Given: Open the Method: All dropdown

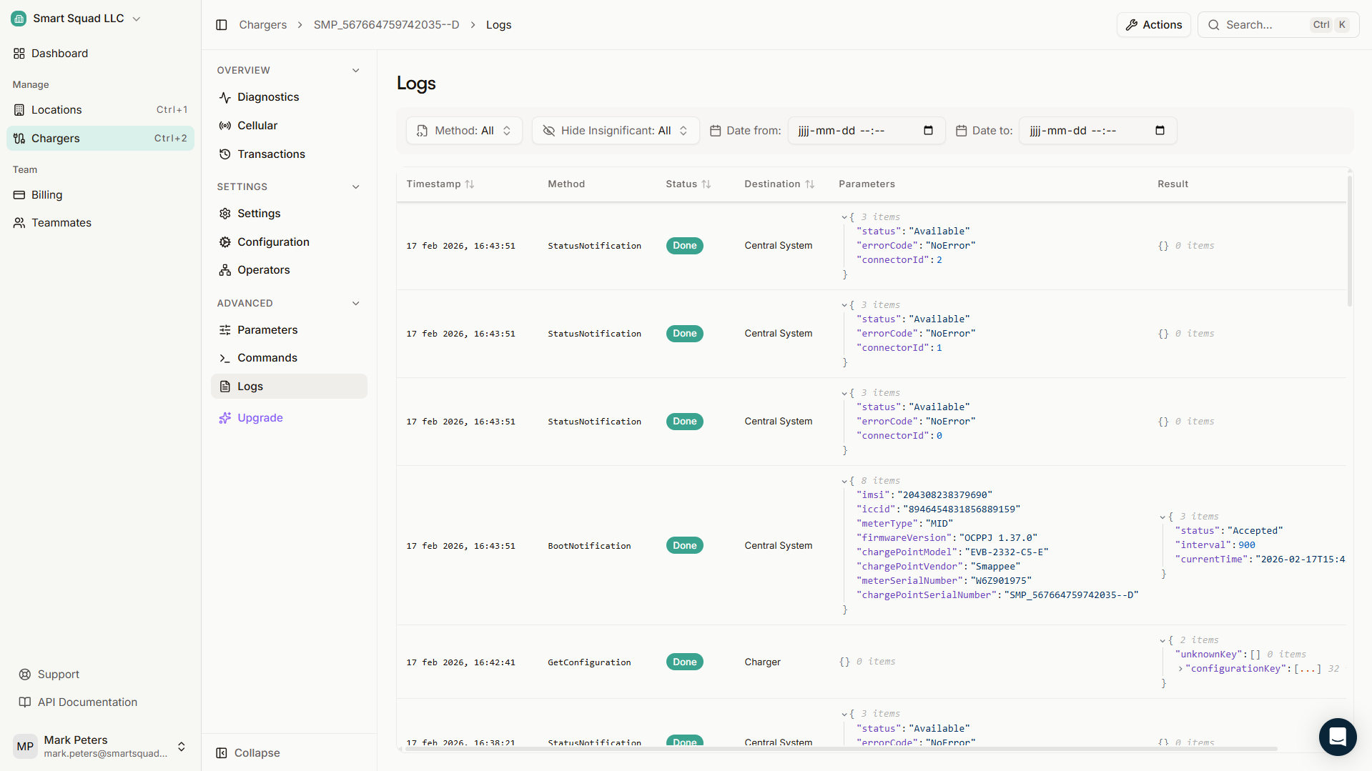Looking at the screenshot, I should (x=463, y=130).
